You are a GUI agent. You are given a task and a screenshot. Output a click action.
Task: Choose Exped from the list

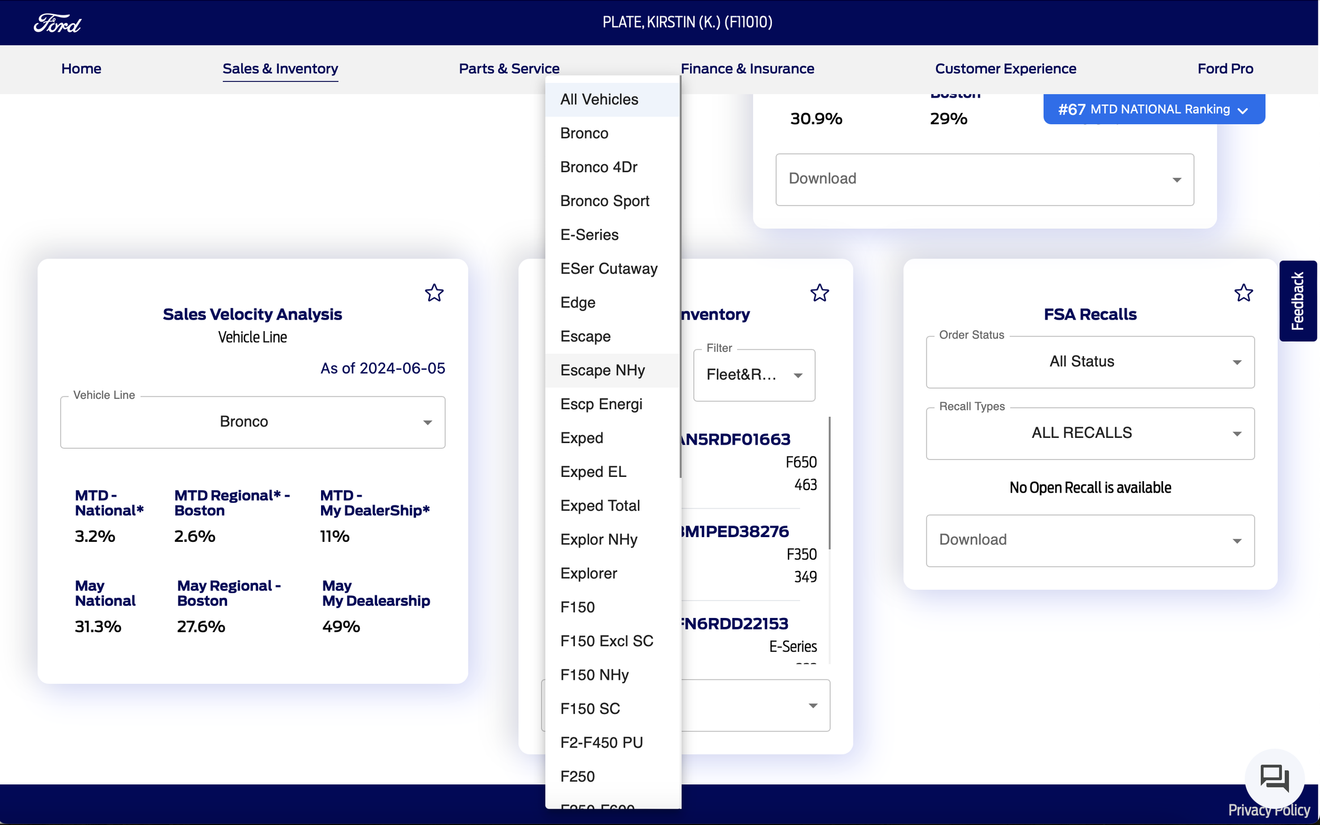[x=612, y=438]
